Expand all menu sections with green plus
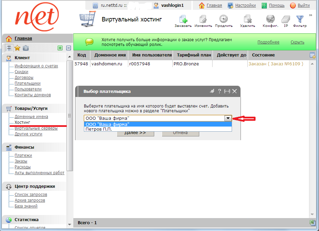 pos(60,48)
